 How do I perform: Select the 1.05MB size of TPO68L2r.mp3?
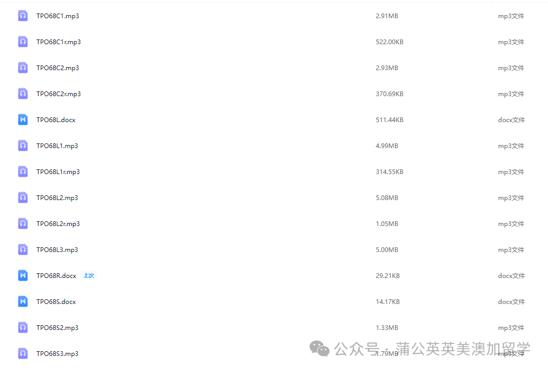pos(387,224)
